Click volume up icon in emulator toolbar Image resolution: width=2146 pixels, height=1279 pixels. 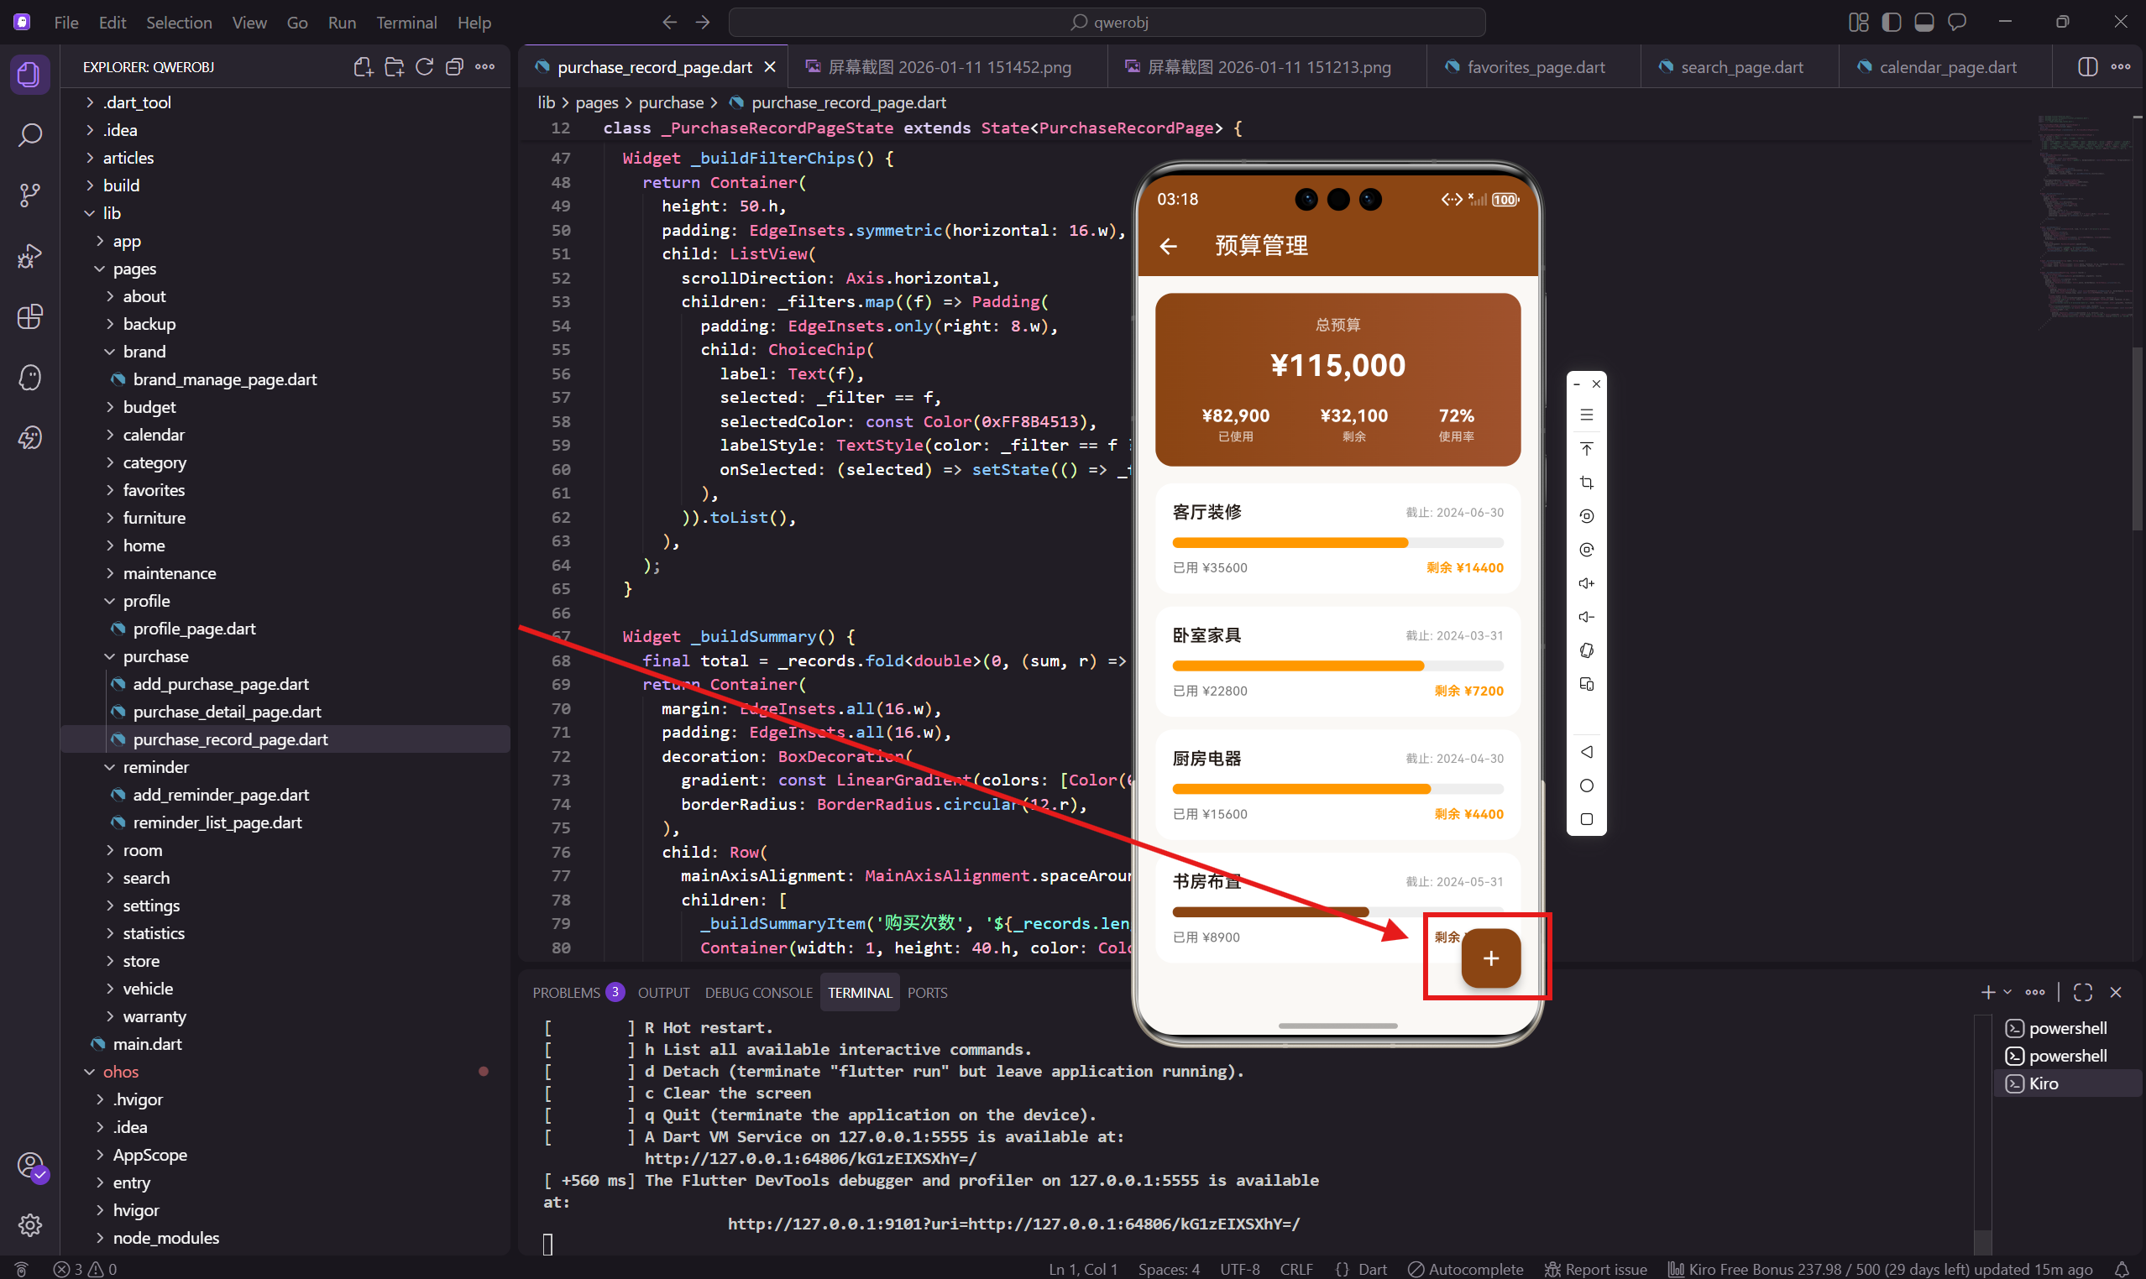tap(1587, 583)
